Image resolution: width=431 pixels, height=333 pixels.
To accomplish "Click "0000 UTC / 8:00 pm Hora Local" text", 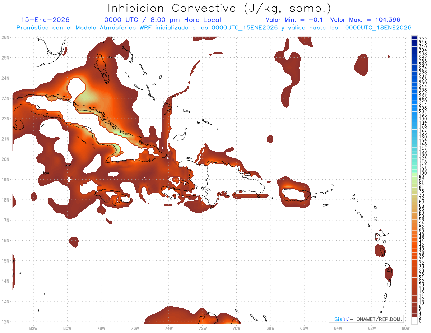I will tap(163, 20).
